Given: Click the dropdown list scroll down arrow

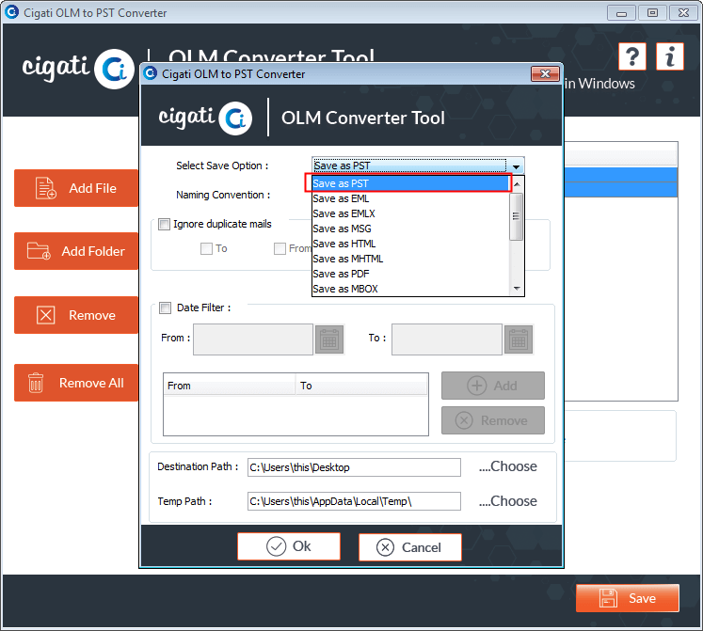Looking at the screenshot, I should 517,288.
